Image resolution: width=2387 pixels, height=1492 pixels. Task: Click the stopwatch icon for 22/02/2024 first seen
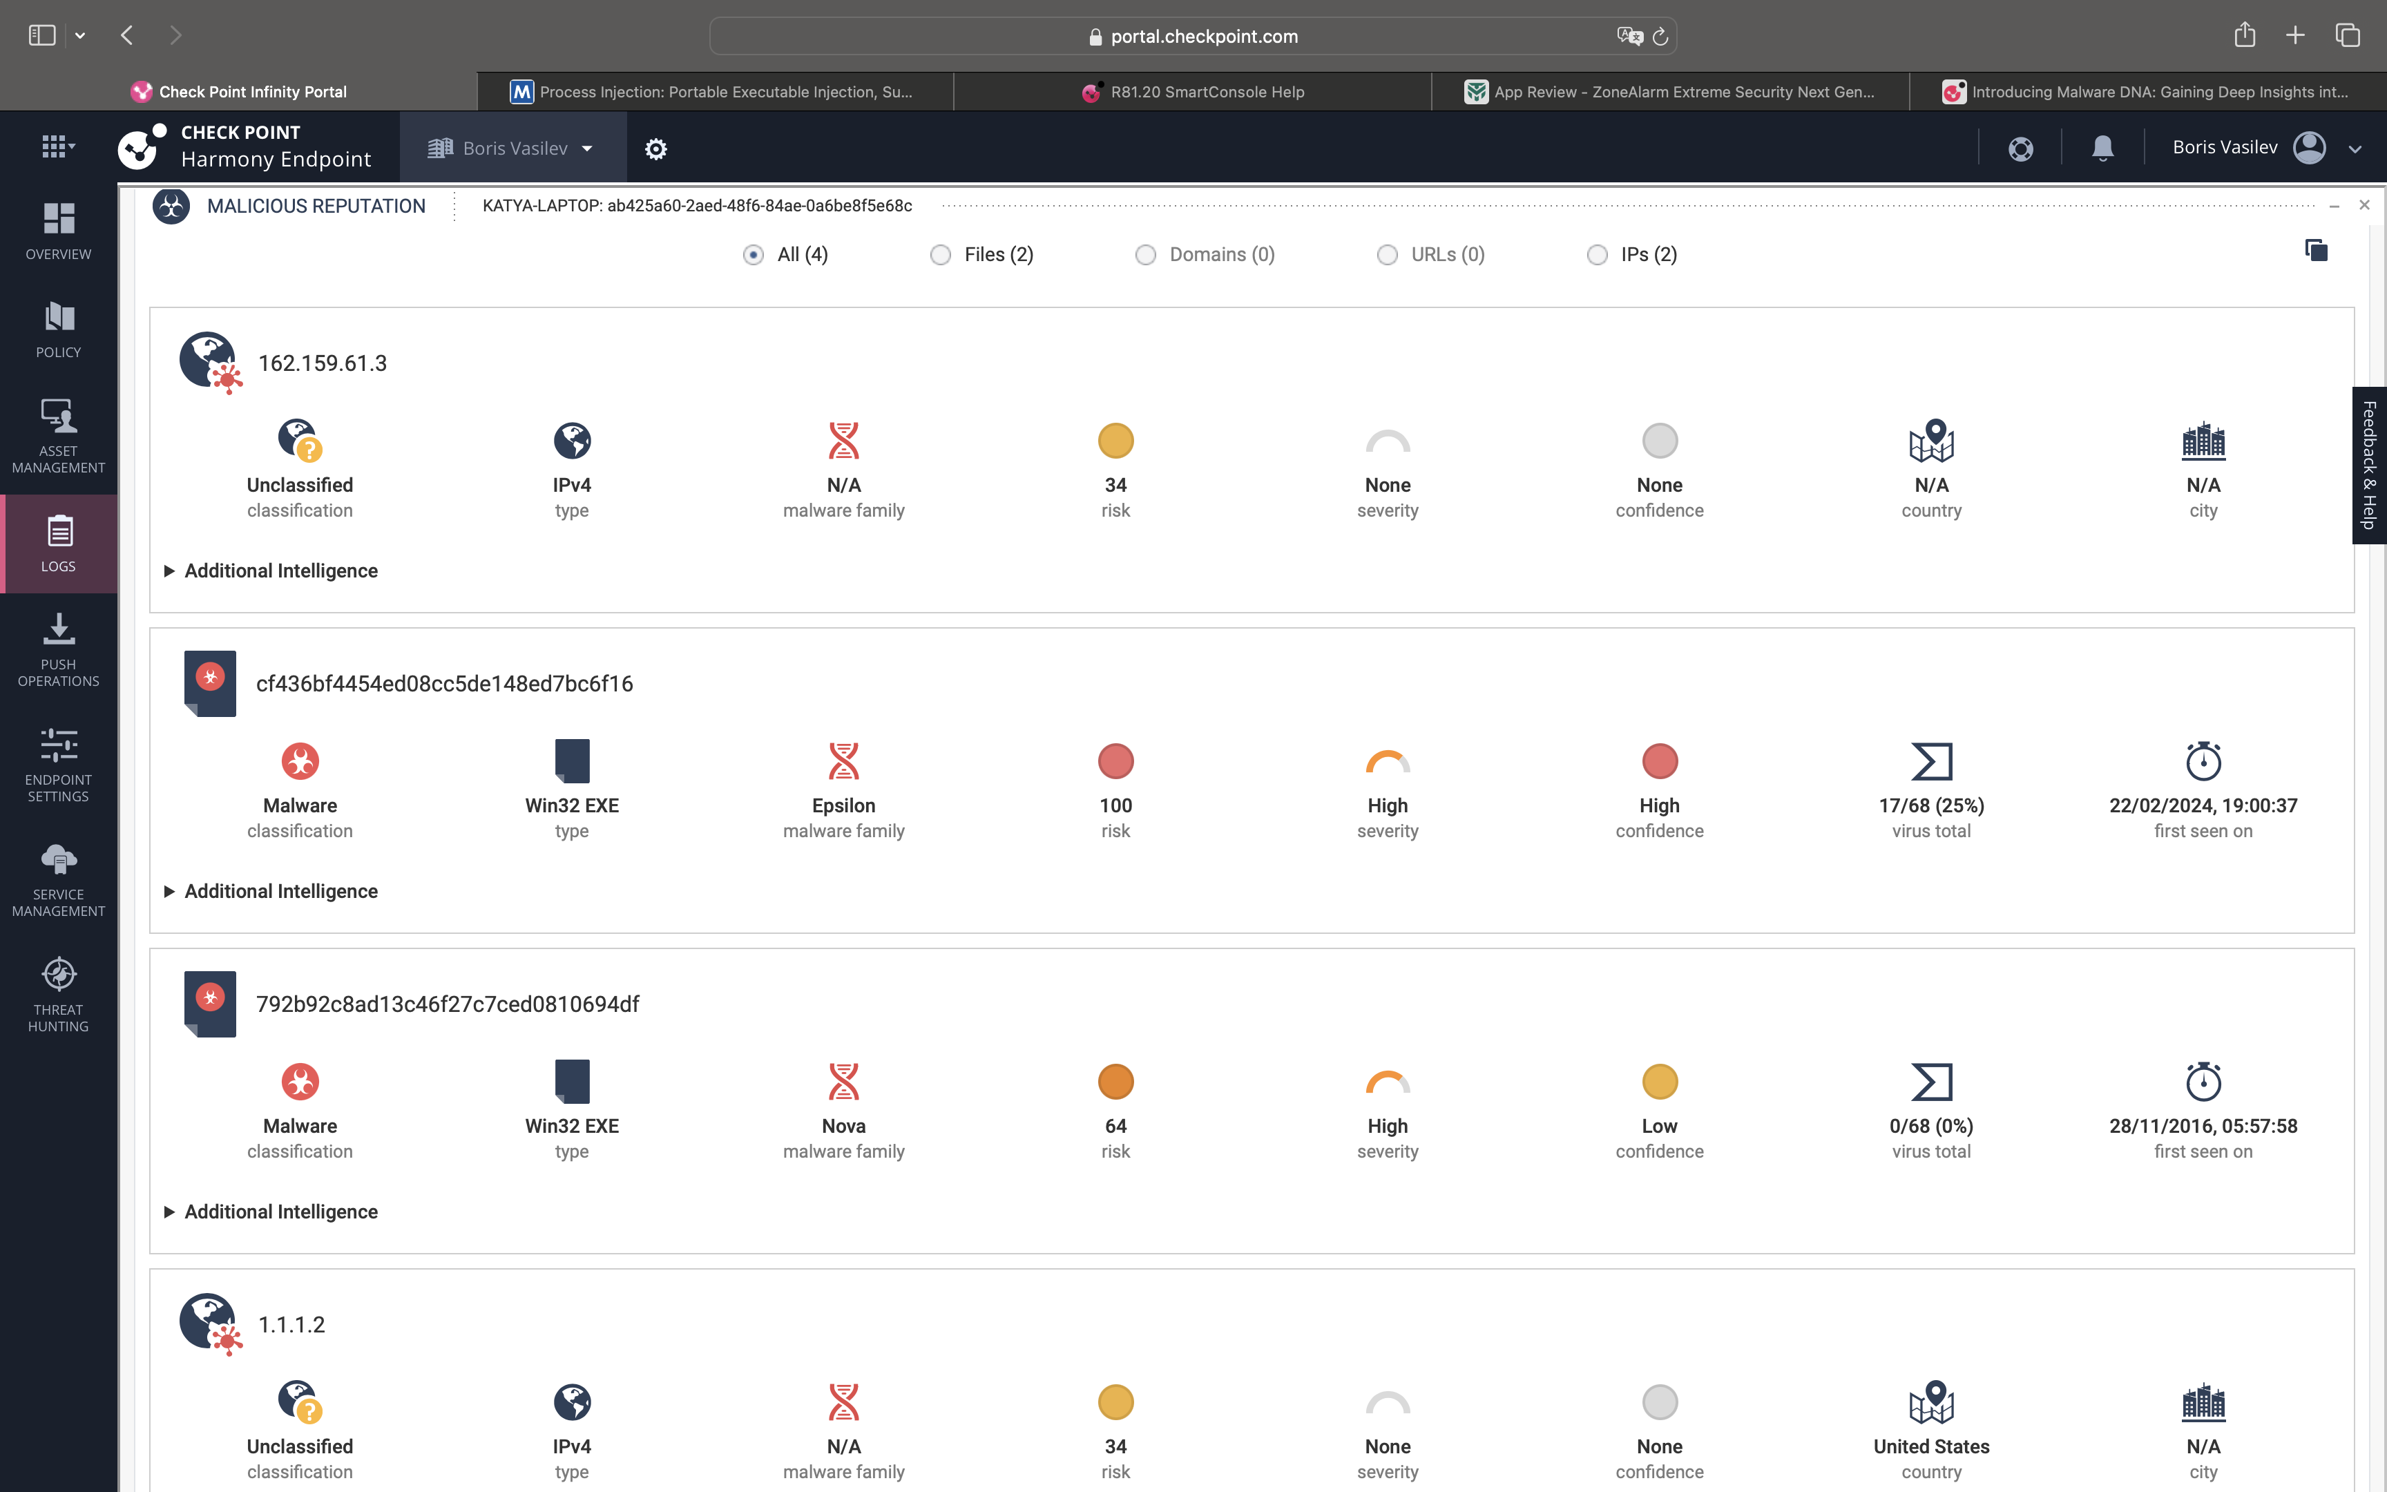point(2203,760)
